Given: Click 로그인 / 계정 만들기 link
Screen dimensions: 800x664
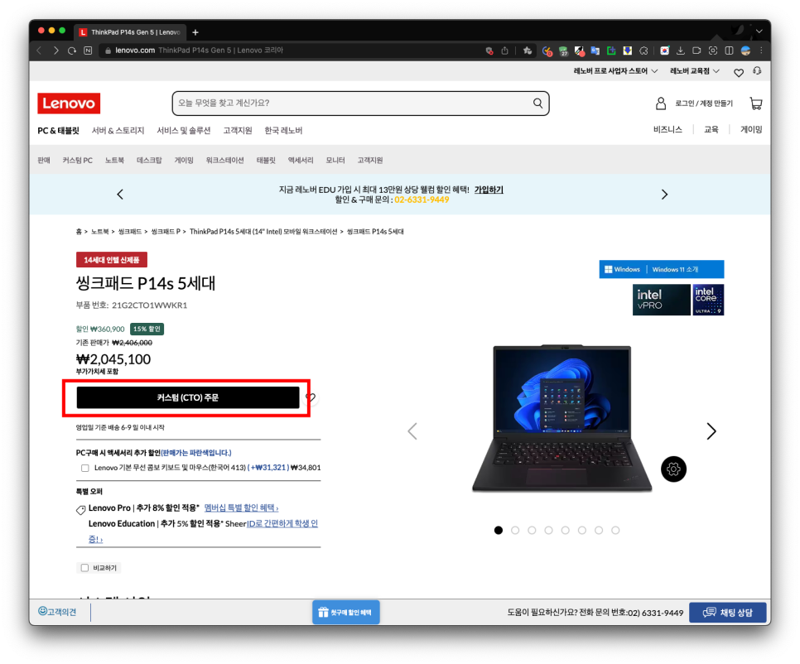Looking at the screenshot, I should 704,103.
